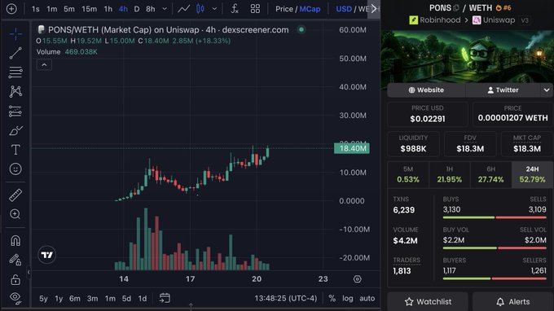
Task: Select the candlestick chart type
Action: point(200,9)
